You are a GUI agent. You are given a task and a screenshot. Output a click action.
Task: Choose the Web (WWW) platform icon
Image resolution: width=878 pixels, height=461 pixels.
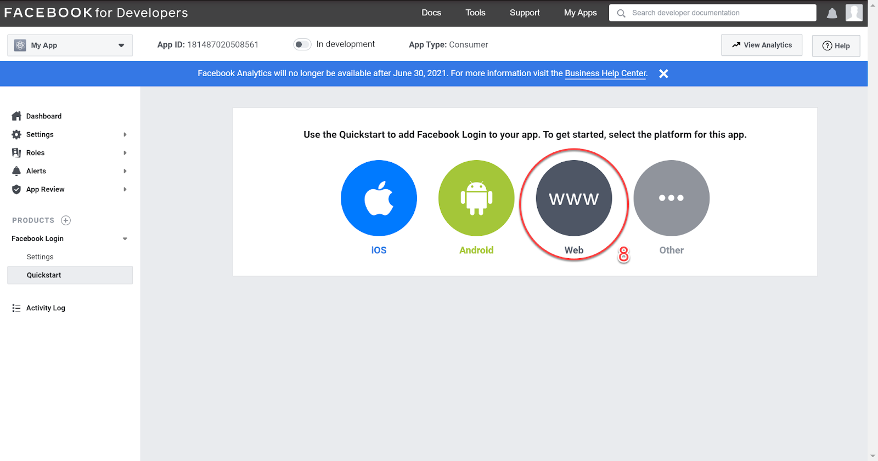(x=574, y=198)
